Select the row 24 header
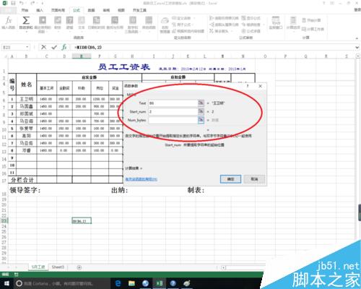 4,226
